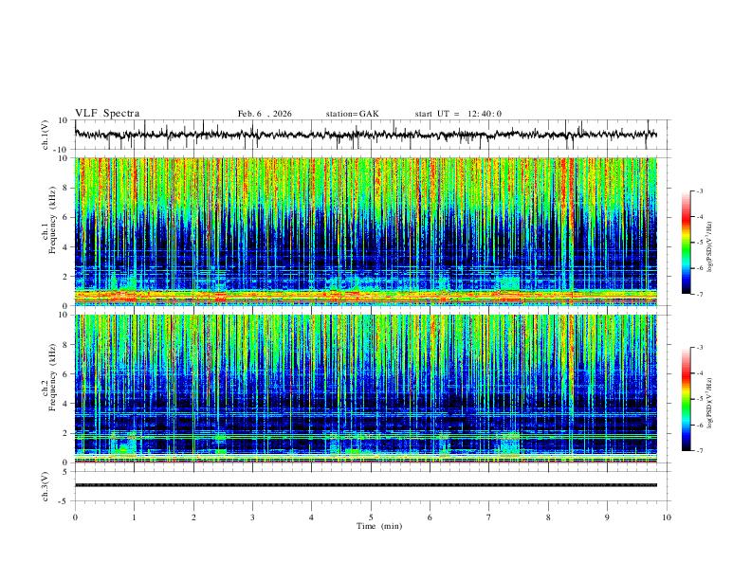The height and width of the screenshot is (580, 751).
Task: Click the "2" kHz tick on ch.2 spectrogram
Action: click(x=65, y=433)
